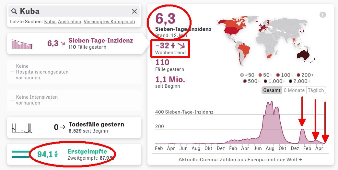Select recent search Vereinigtes Königreich
Screen dimensions: 338x170
[x=109, y=22]
